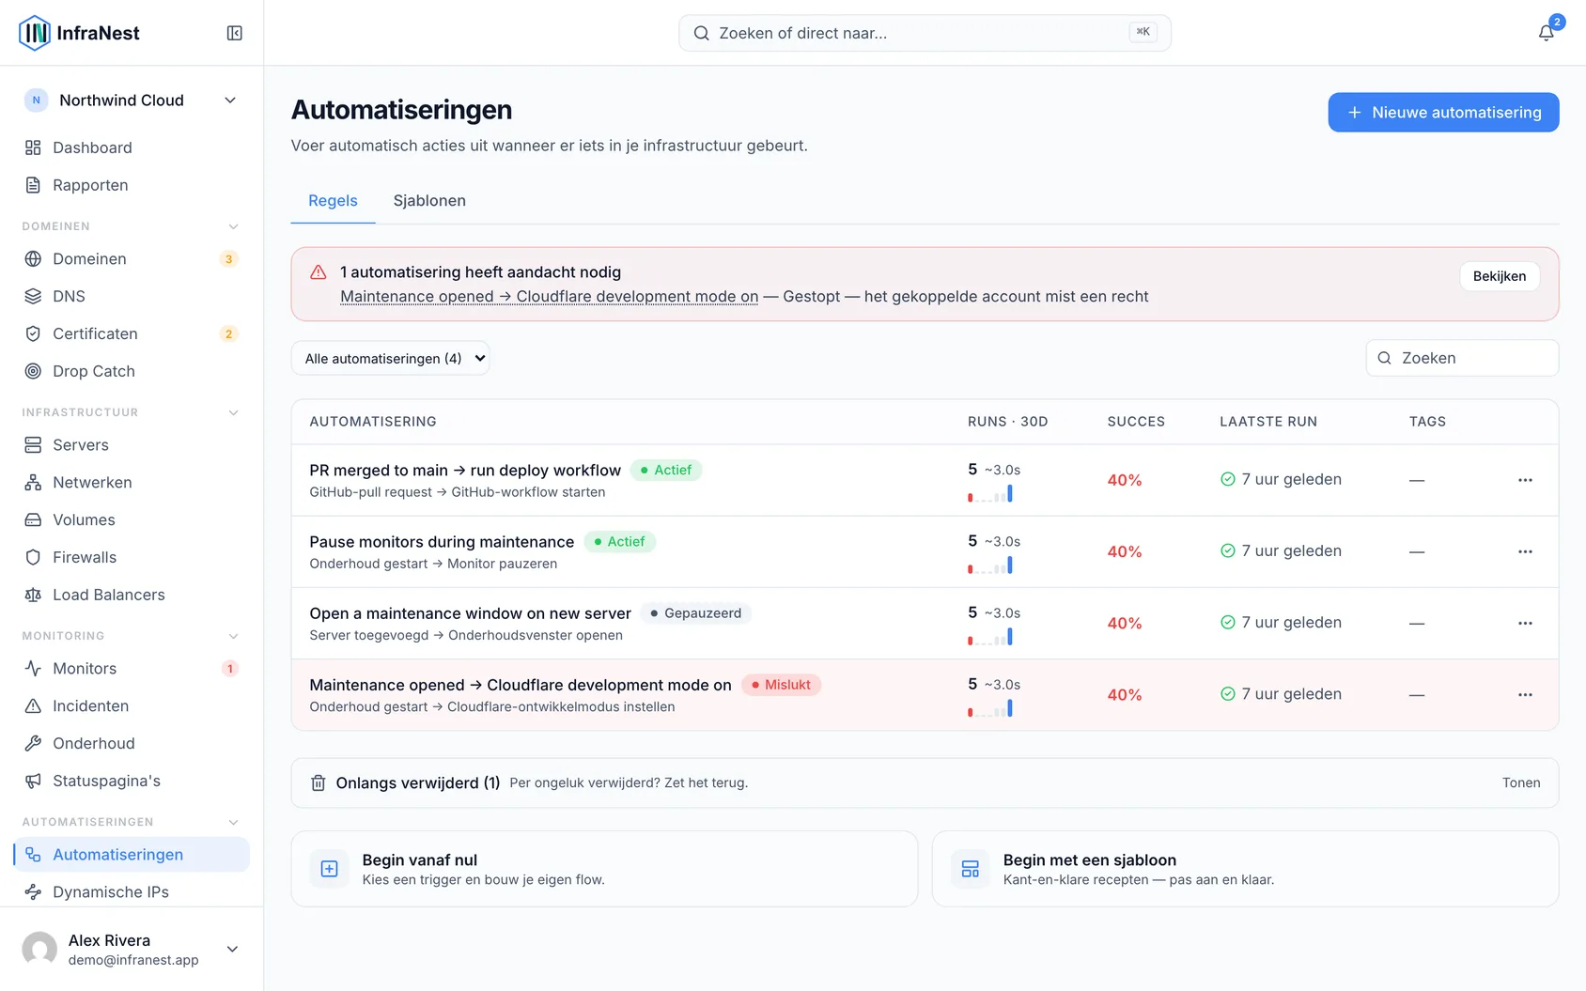Screen dimensions: 1586x991
Task: Sort by the Succes column header
Action: pos(1136,422)
